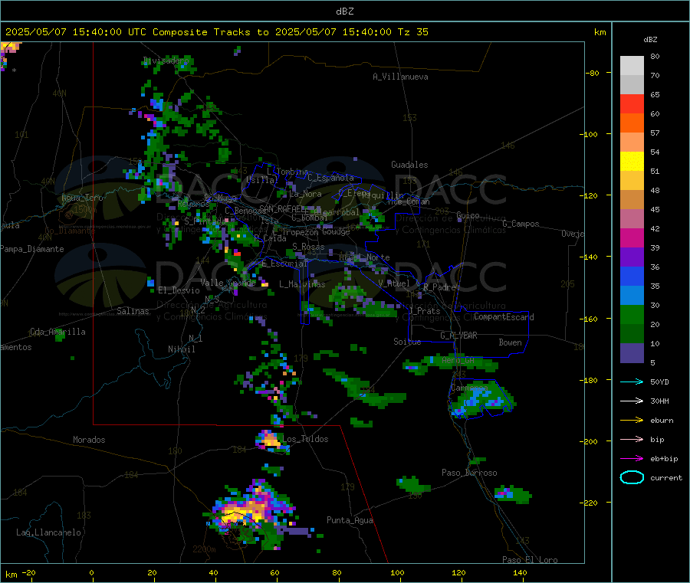Click the 'L_Malvinas' map label
The width and height of the screenshot is (690, 583).
[302, 284]
